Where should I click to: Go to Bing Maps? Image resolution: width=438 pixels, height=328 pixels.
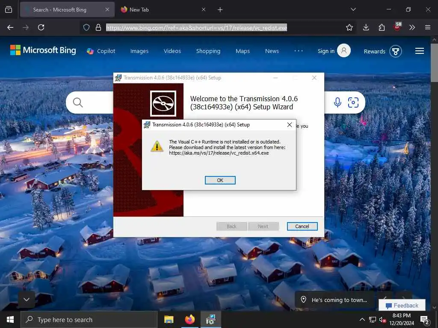pos(243,51)
